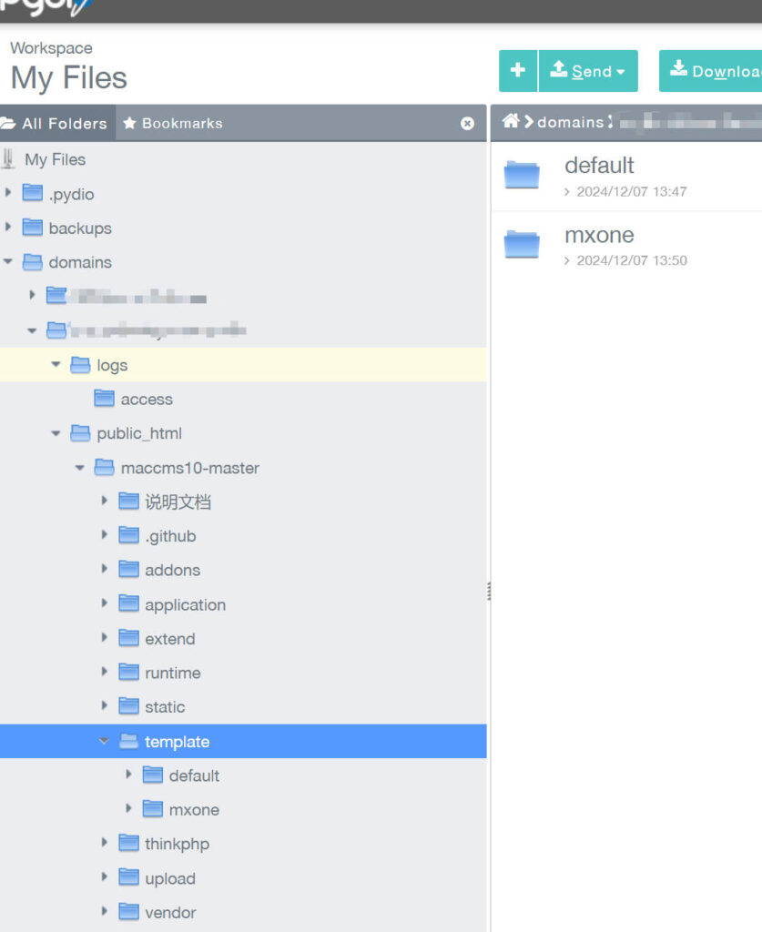
Task: Collapse the maccms10-master folder arrow
Action: click(81, 468)
